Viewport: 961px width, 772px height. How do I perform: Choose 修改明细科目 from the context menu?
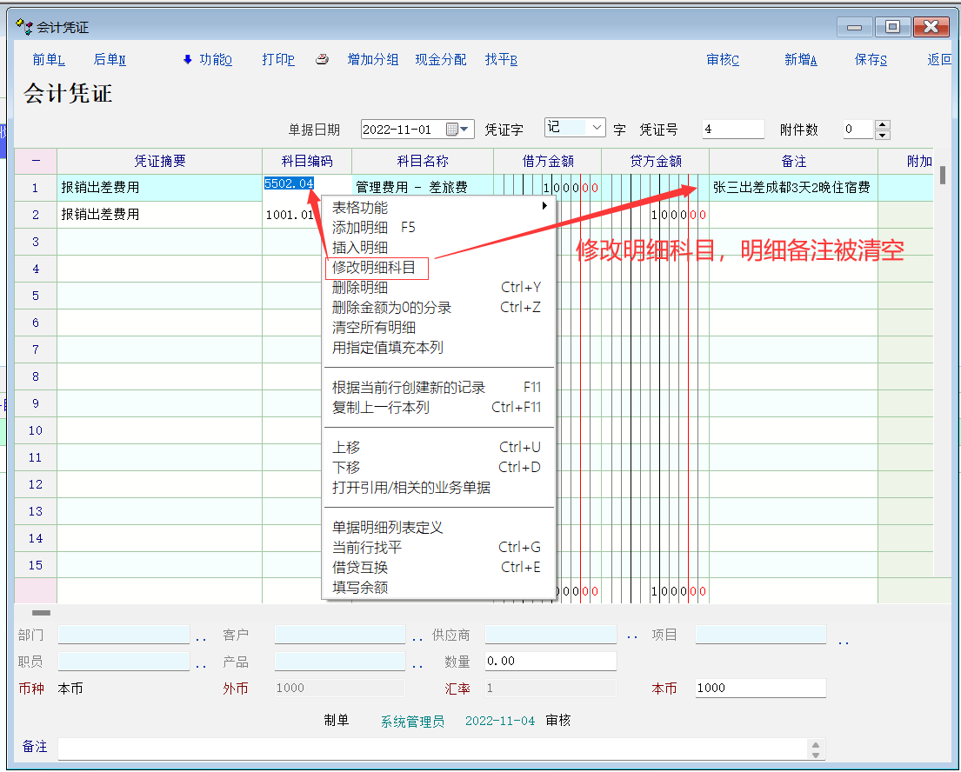377,268
